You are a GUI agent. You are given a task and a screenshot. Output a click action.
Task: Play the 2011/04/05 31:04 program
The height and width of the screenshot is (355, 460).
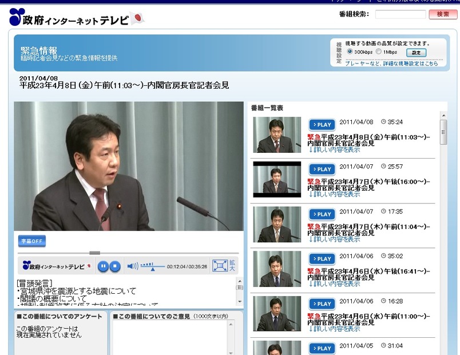pos(322,349)
